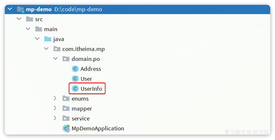Collapse the java folder chevron

pyautogui.click(x=37, y=39)
